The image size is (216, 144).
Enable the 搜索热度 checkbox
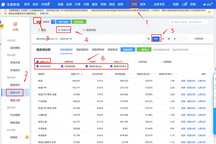coord(62,62)
